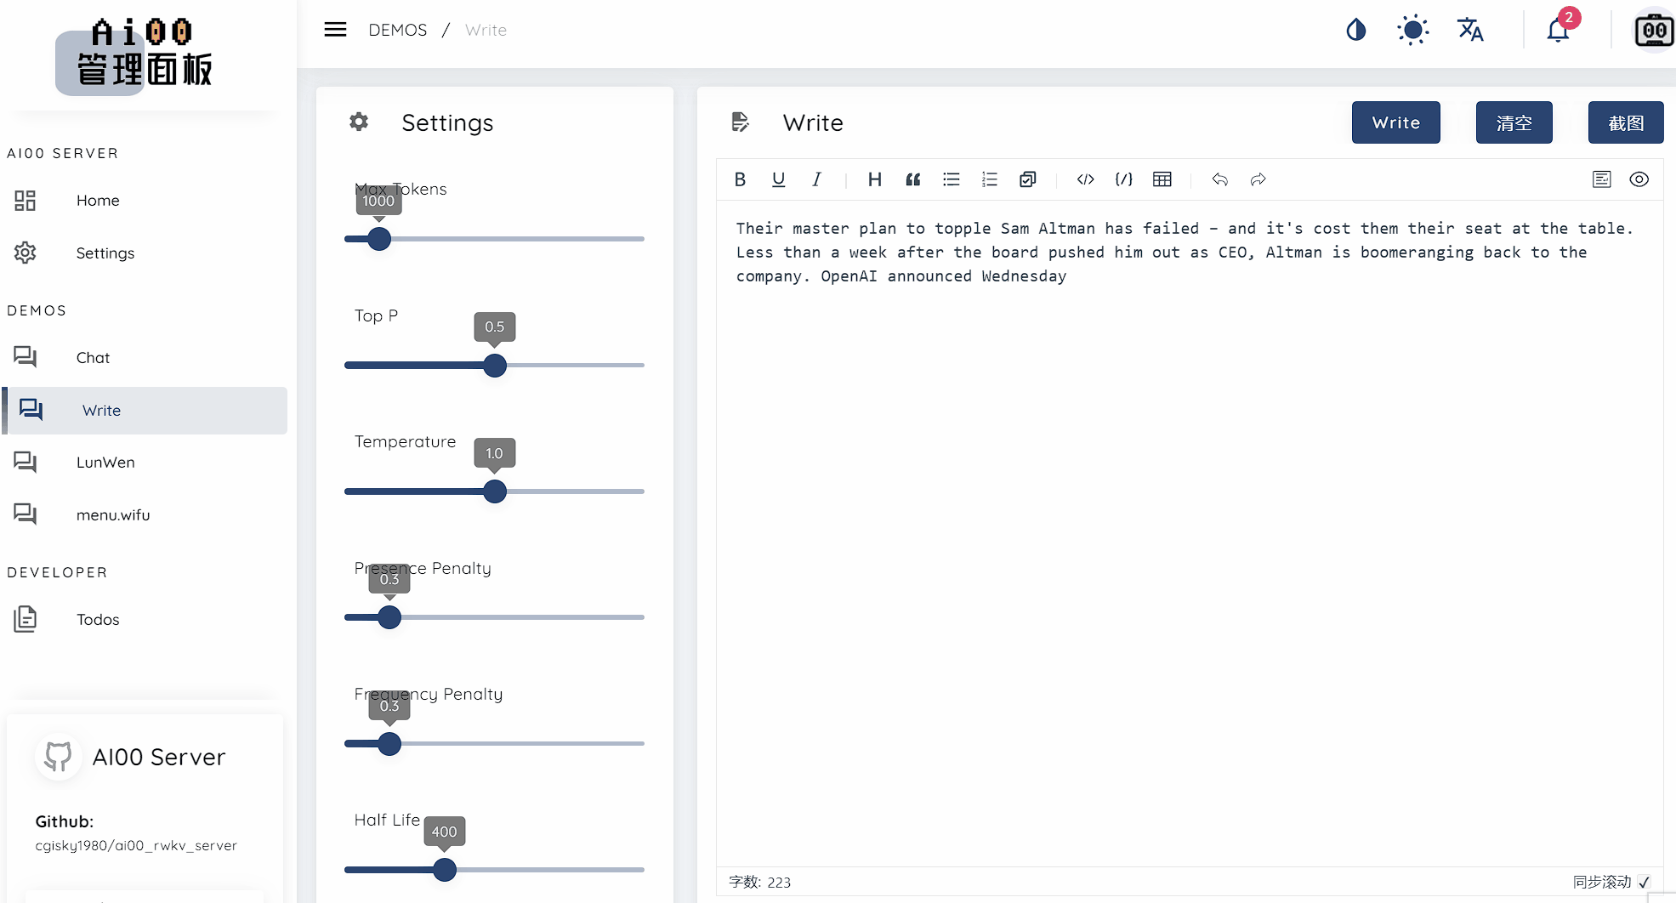Viewport: 1676px width, 903px height.
Task: Click the 截图 screenshot button
Action: tap(1626, 122)
